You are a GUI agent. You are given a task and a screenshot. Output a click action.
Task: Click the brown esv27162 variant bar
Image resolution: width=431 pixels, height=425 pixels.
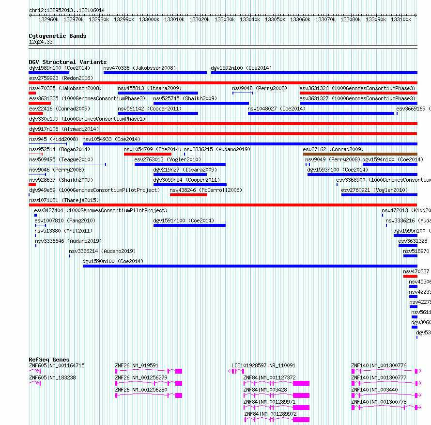[x=360, y=154]
